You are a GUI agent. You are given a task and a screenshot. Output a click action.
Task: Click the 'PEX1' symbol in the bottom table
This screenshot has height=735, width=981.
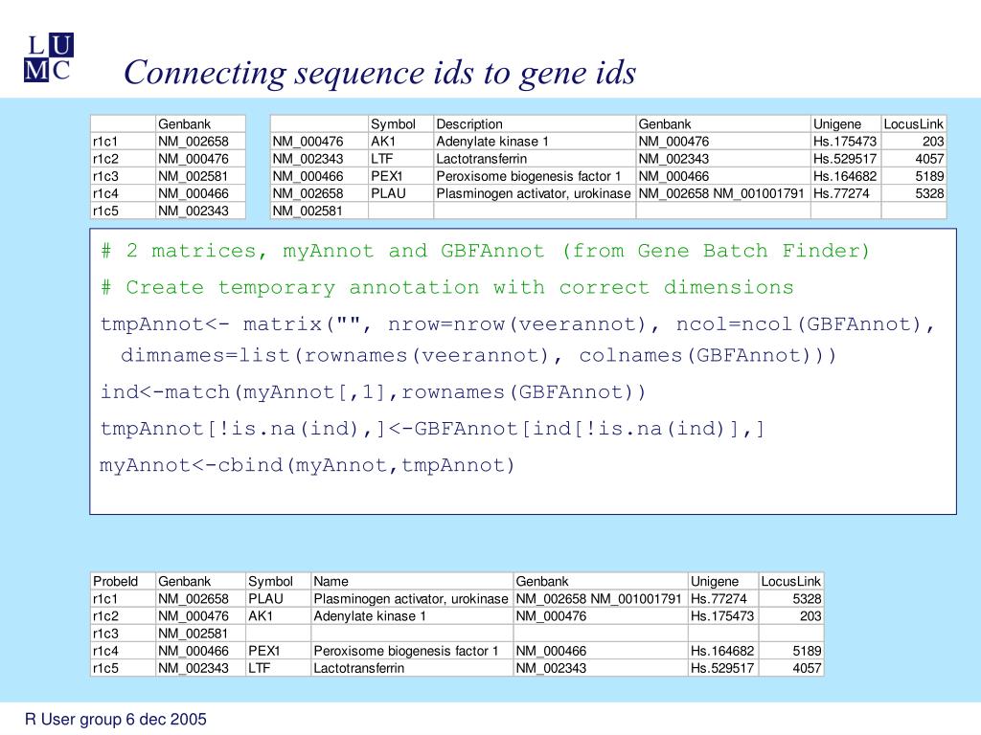261,651
